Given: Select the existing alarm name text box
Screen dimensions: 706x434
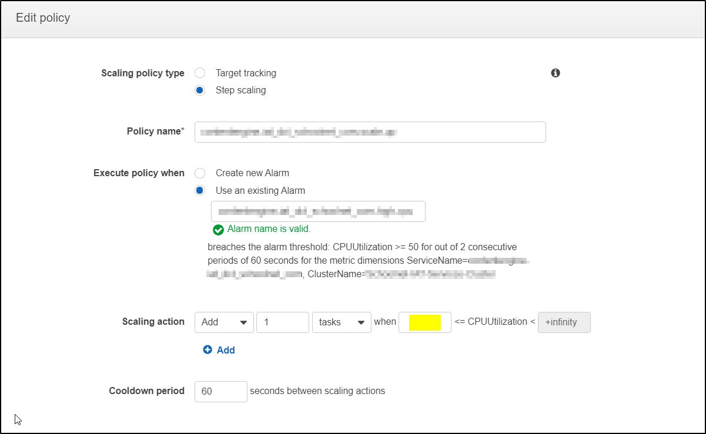Looking at the screenshot, I should [319, 211].
